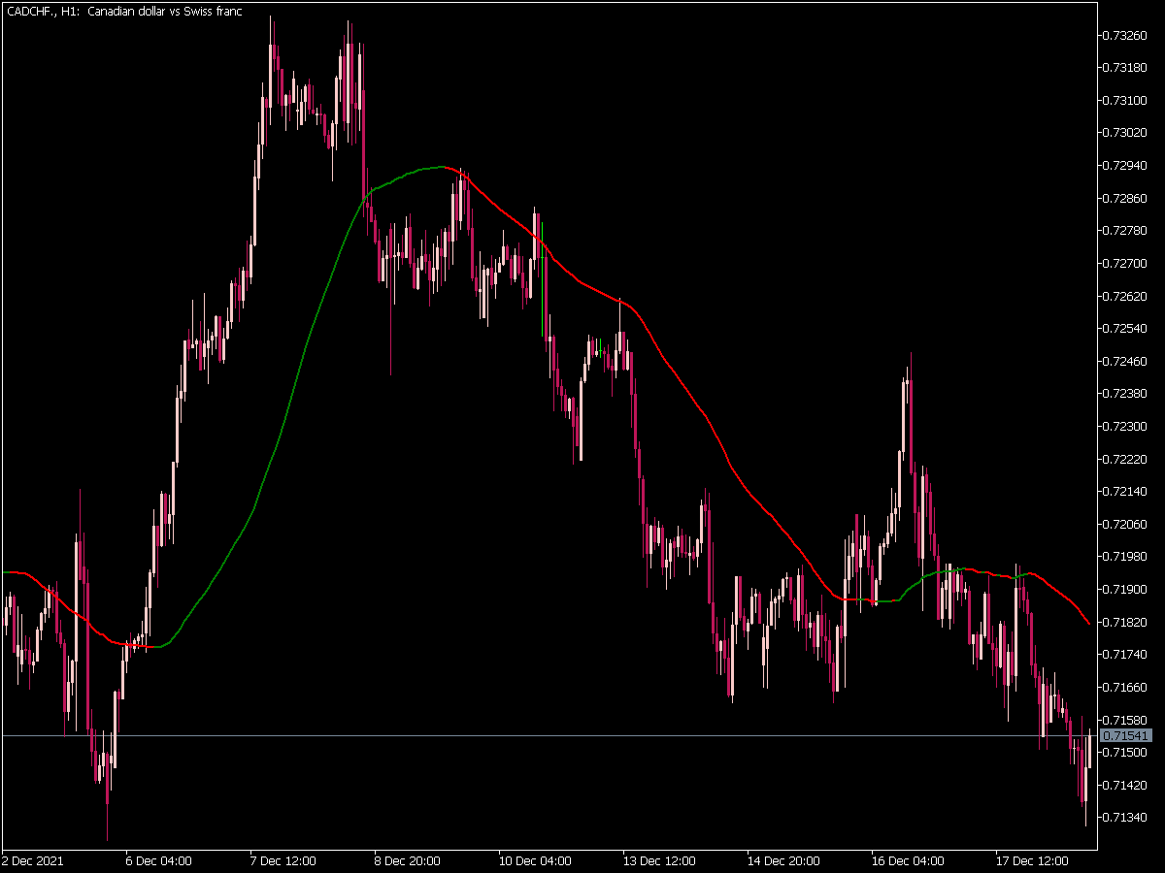Click the 0.72620 price axis label
Viewport: 1165px width, 873px height.
tap(1123, 296)
